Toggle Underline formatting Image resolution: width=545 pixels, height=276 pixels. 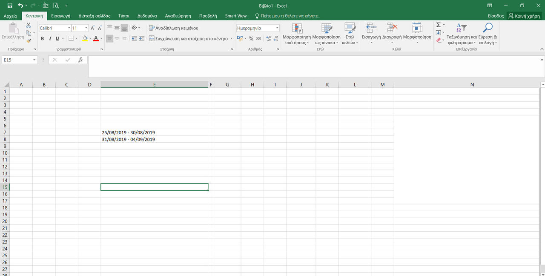tap(57, 38)
